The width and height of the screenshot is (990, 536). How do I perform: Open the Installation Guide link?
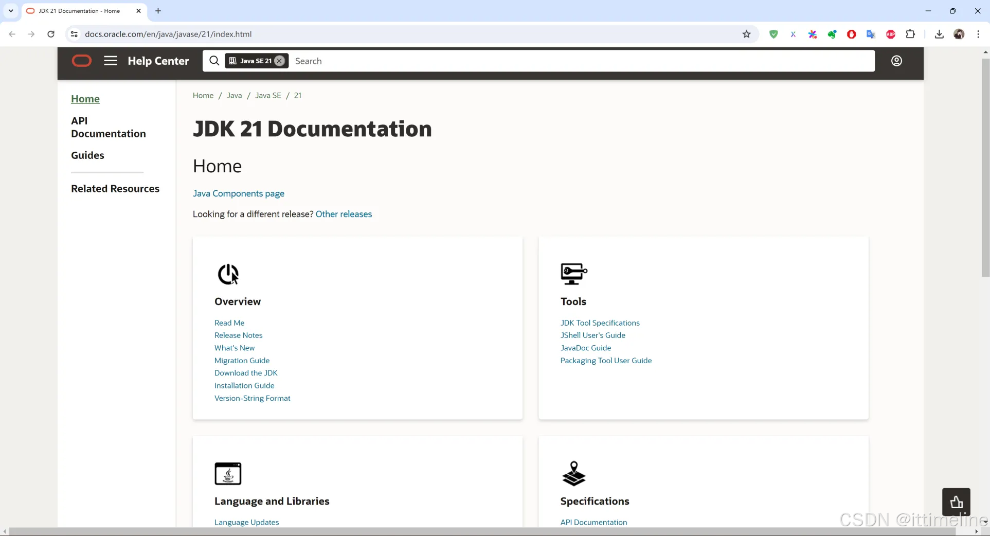(x=244, y=385)
